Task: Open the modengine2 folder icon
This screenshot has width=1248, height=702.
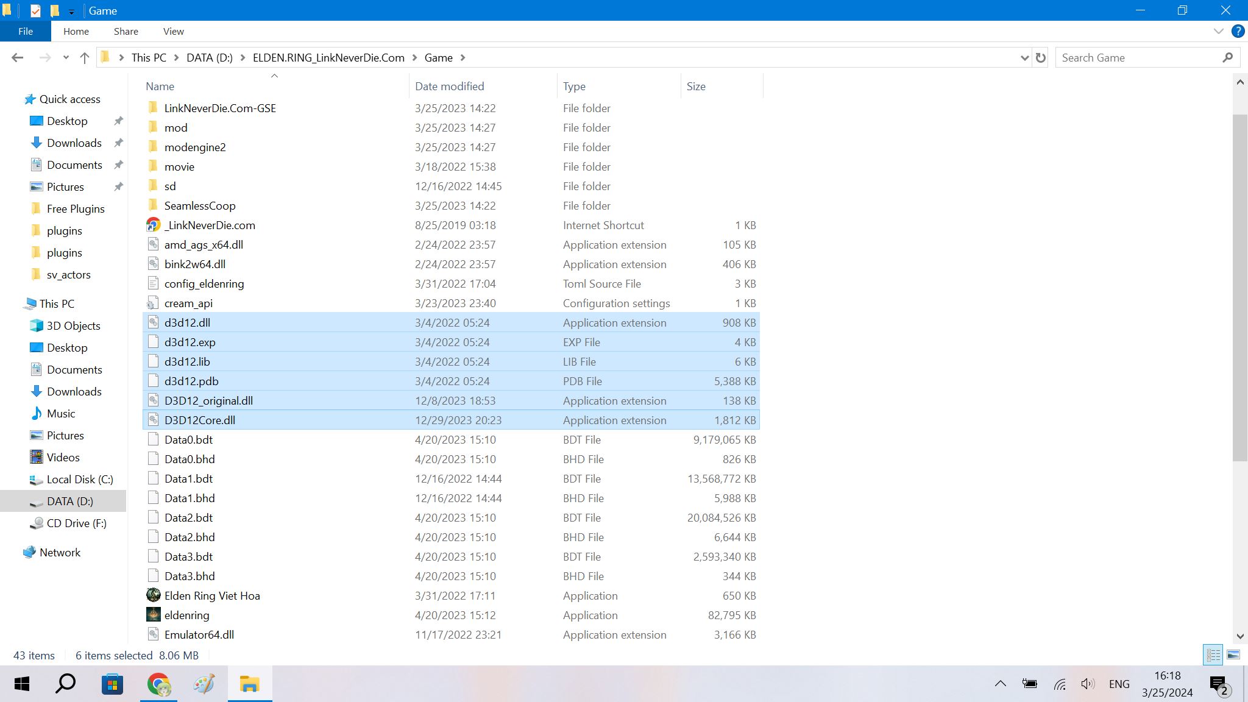Action: coord(152,147)
